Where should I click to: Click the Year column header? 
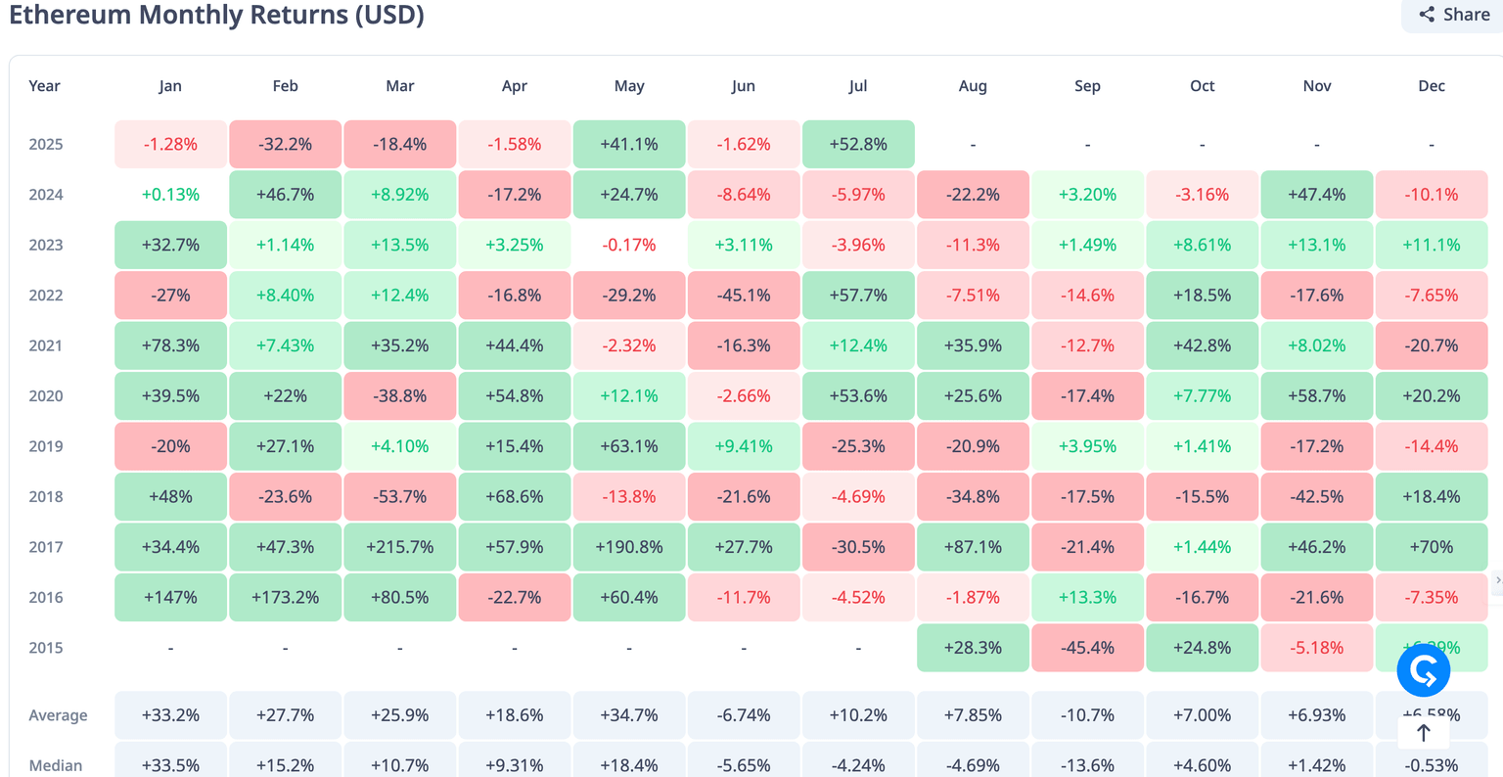[x=45, y=86]
